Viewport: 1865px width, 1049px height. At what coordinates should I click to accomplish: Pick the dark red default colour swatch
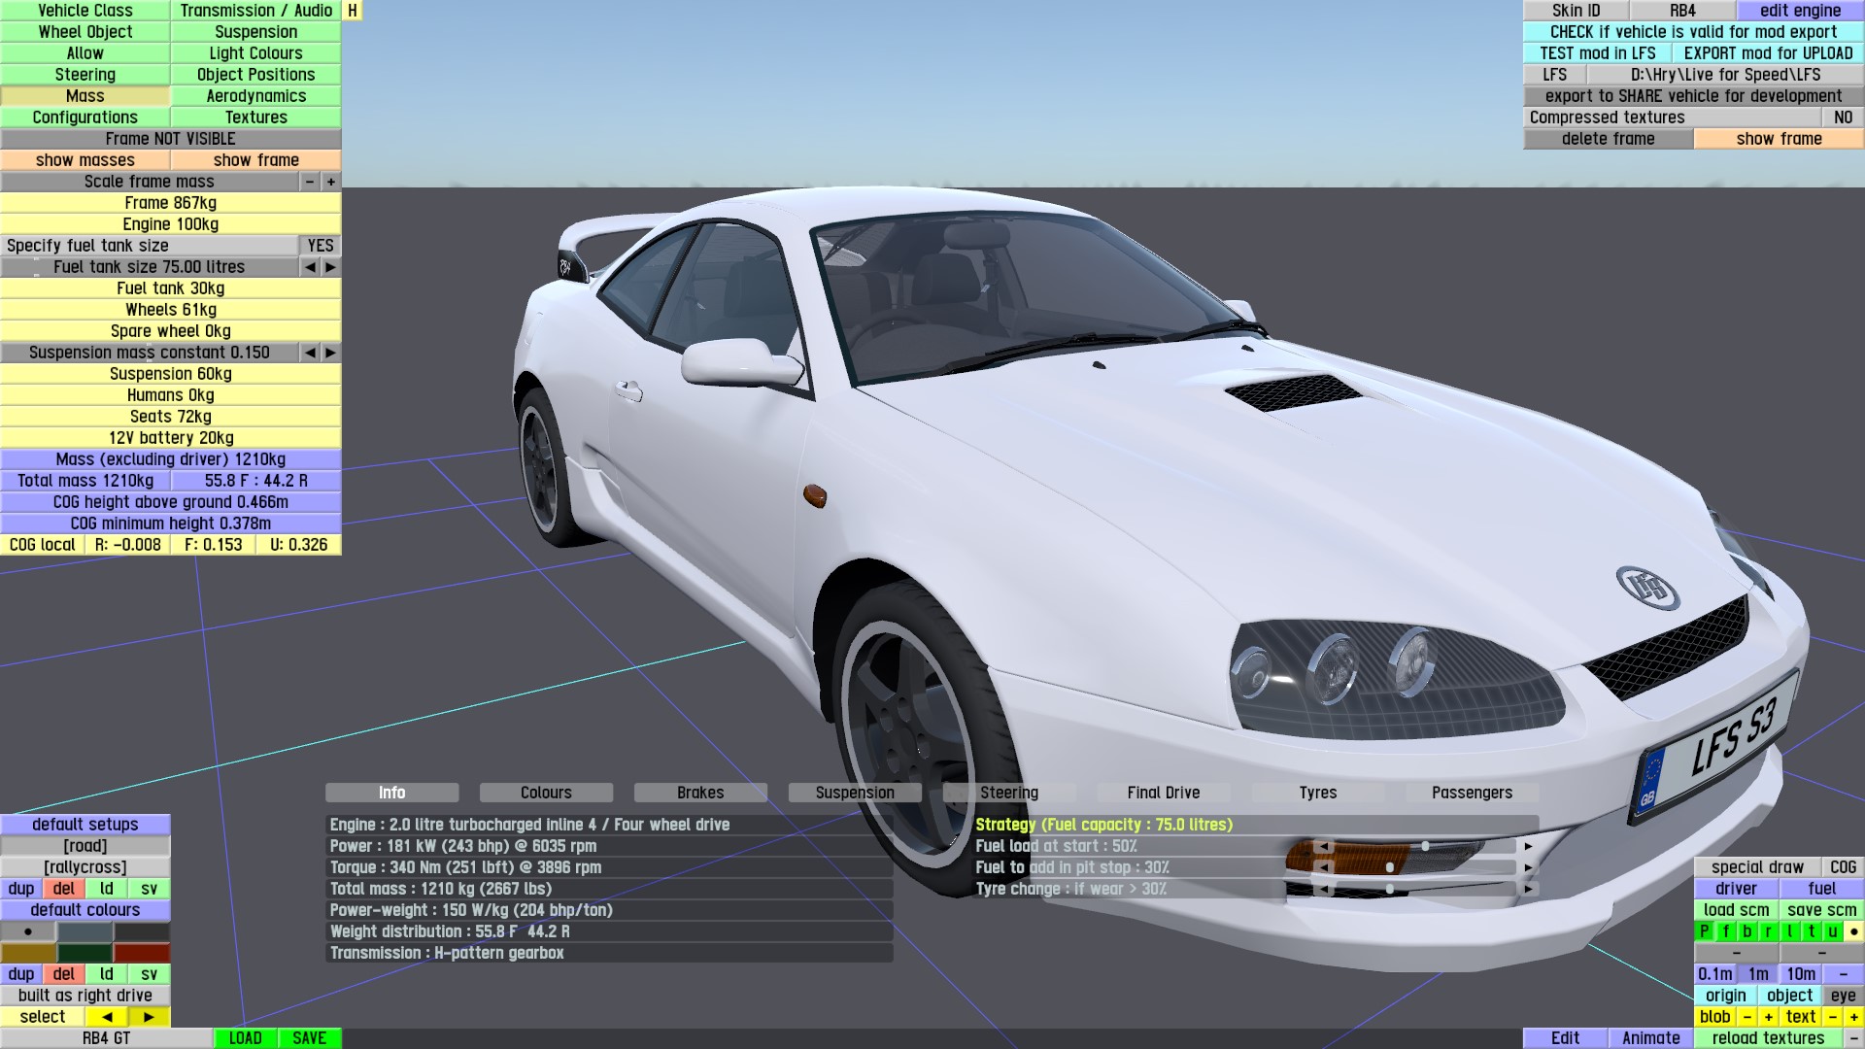(x=142, y=953)
